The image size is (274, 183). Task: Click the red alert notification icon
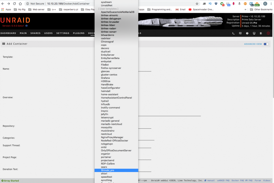click(x=268, y=33)
